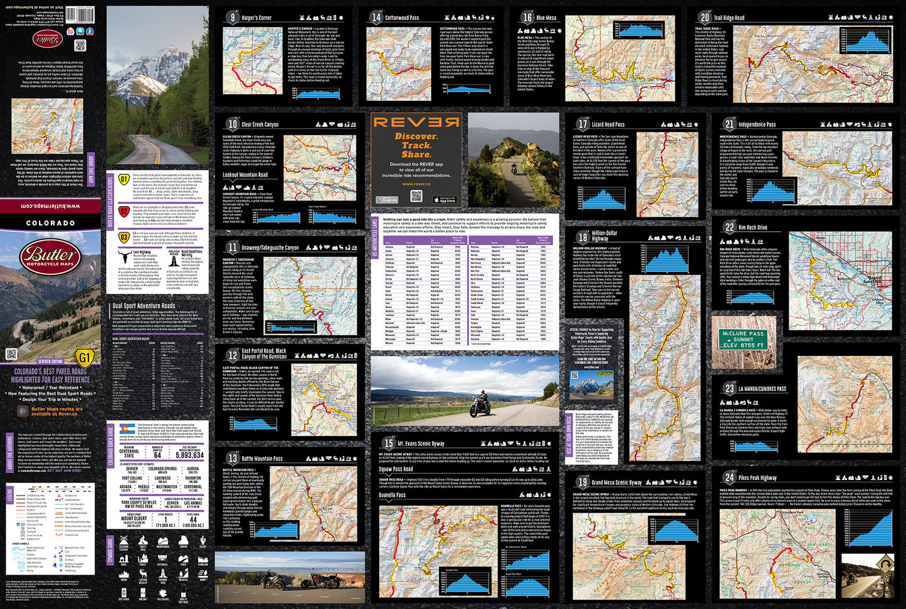The height and width of the screenshot is (609, 906).
Task: Click the Desert cactus symbol icon
Action: tap(203, 541)
